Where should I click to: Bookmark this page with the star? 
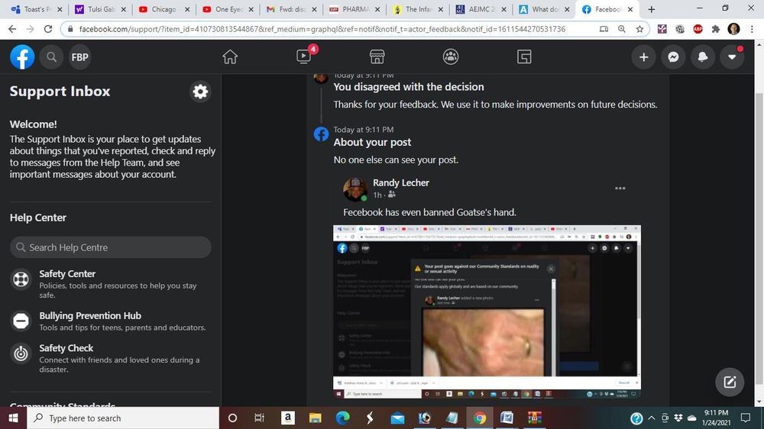coord(639,29)
